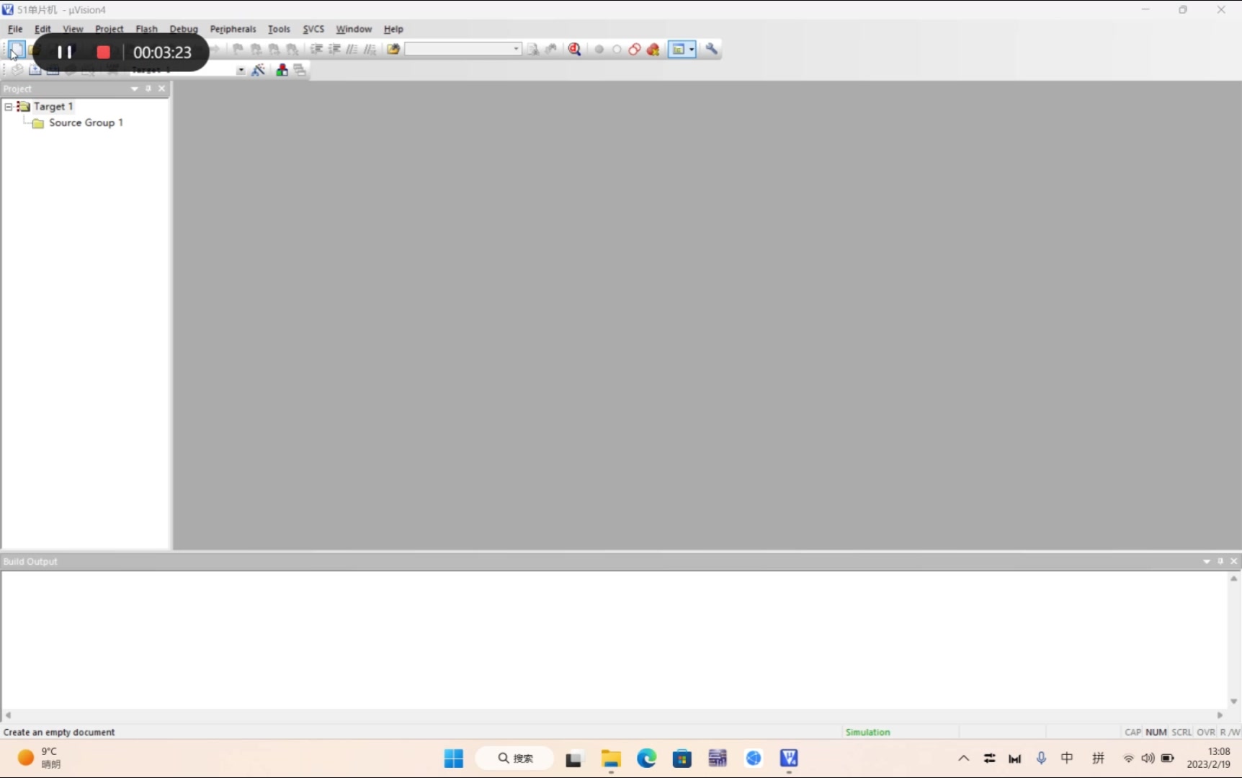Image resolution: width=1242 pixels, height=778 pixels.
Task: Create a new empty document
Action: [17, 50]
